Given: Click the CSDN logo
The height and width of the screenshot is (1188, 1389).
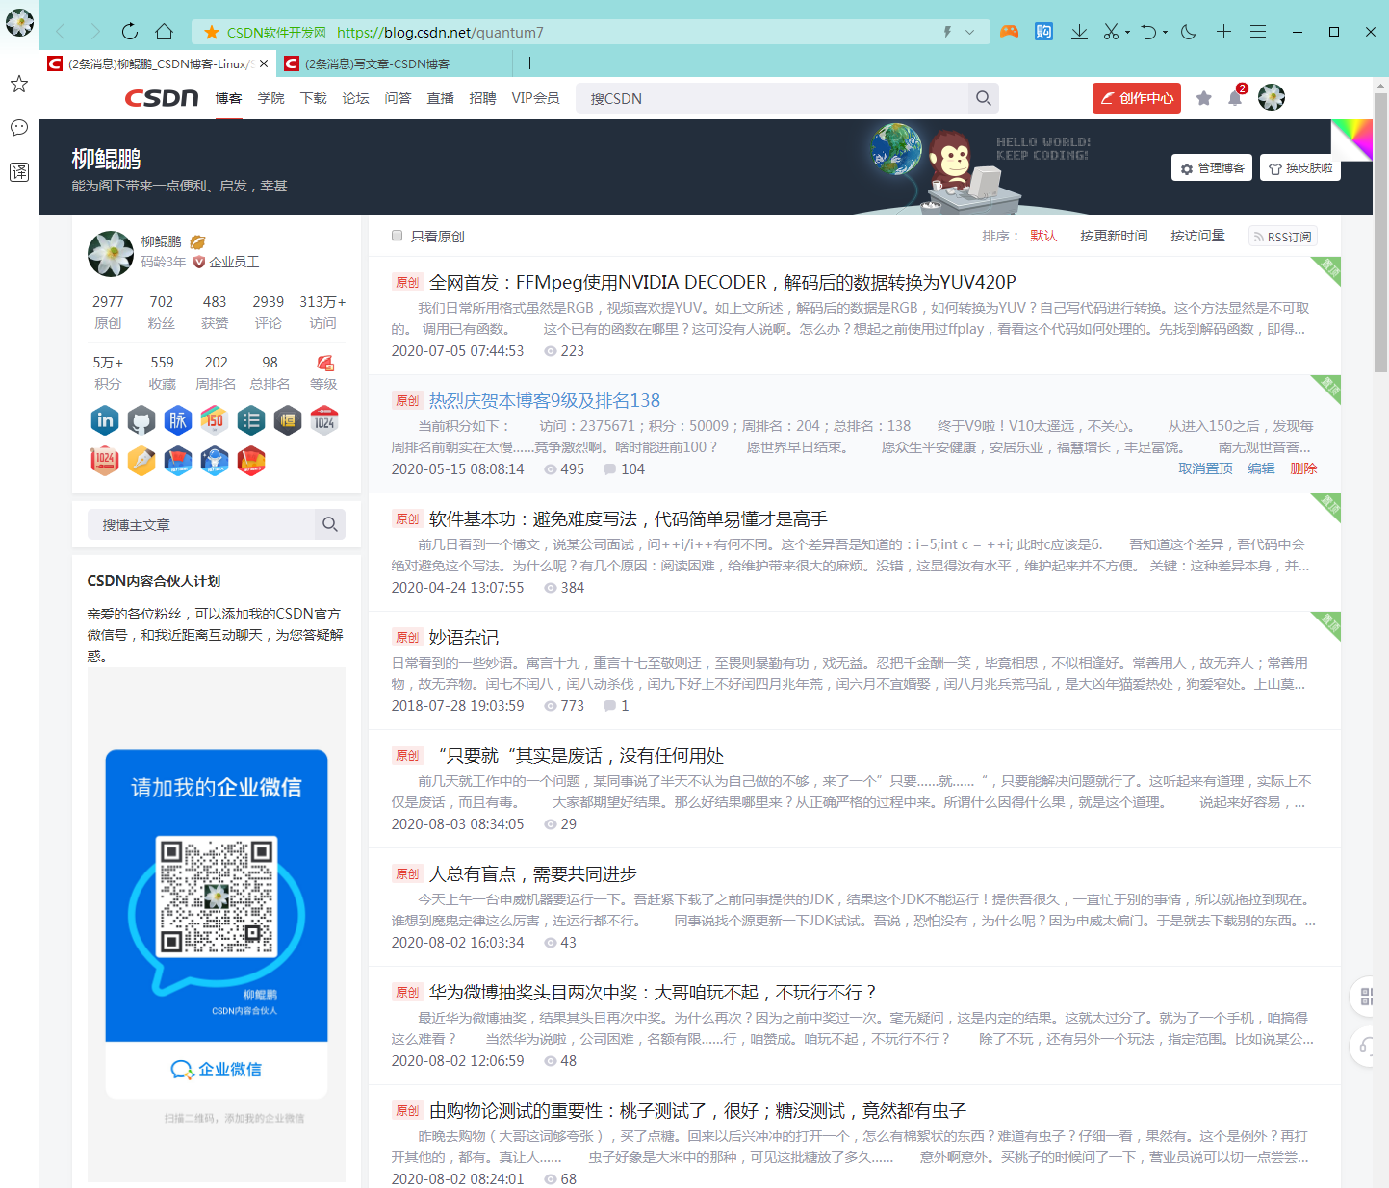Looking at the screenshot, I should click(162, 98).
